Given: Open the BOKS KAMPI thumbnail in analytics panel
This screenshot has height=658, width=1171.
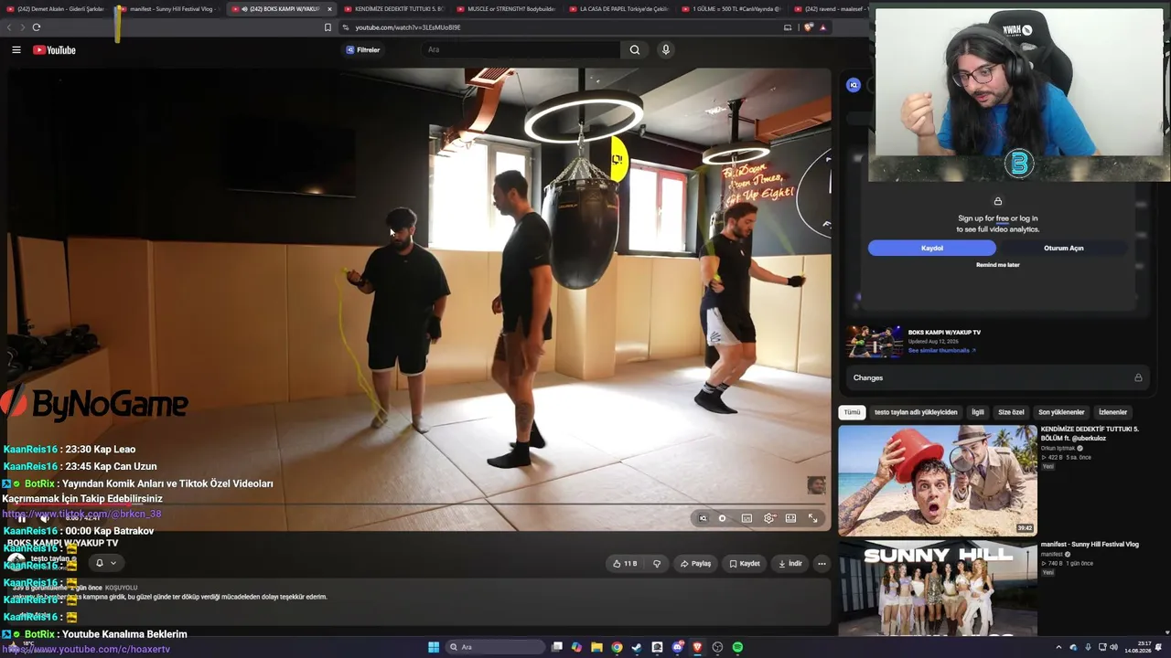Looking at the screenshot, I should pos(874,342).
